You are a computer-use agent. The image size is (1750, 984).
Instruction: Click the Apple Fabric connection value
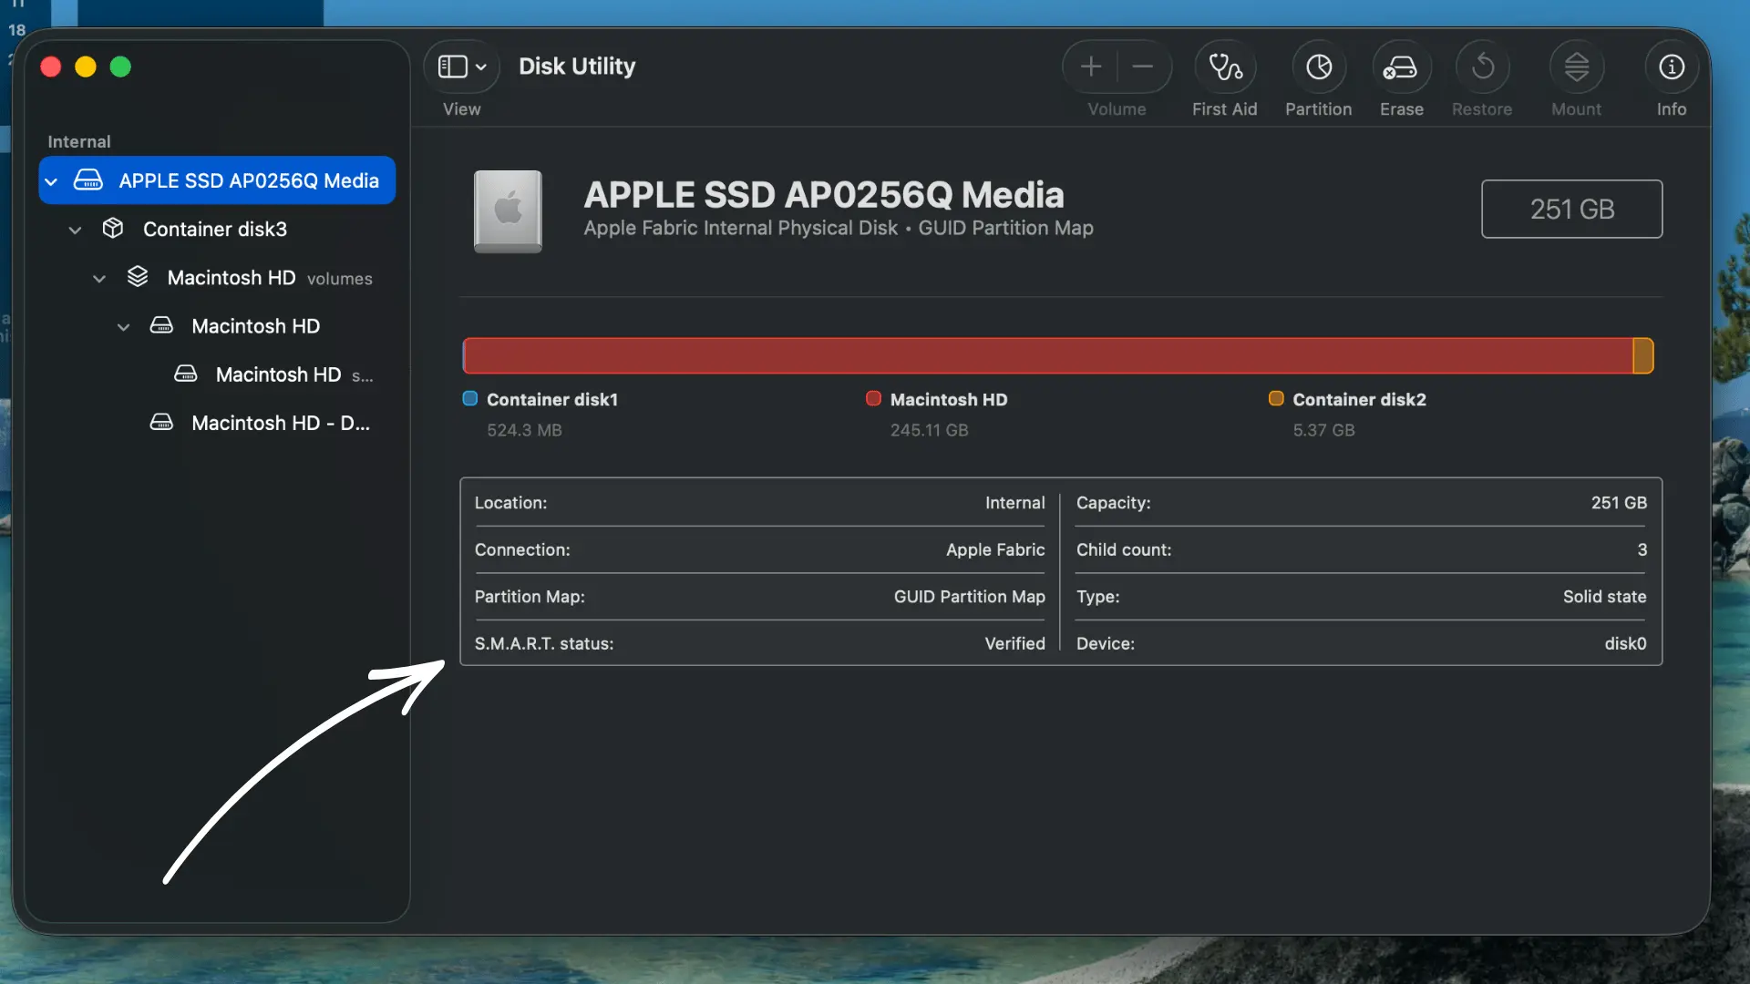tap(995, 549)
